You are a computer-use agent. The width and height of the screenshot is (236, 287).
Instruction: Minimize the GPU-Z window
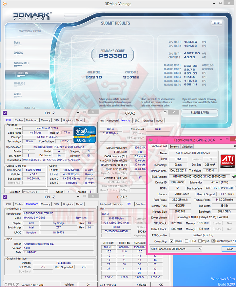(x=221, y=140)
